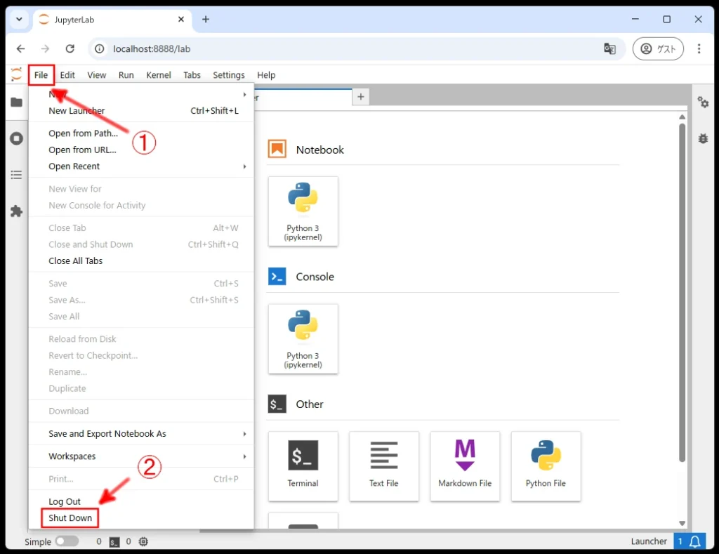Viewport: 719px width, 554px height.
Task: Launch Python 3 (ipykernel) Notebook card
Action: coord(303,211)
